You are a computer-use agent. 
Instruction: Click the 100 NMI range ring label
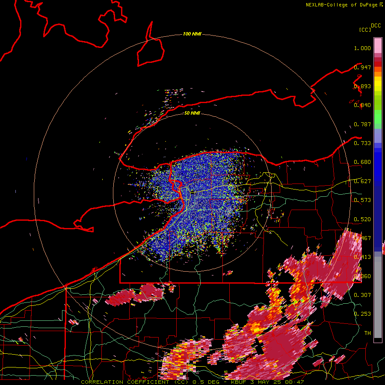(x=192, y=34)
